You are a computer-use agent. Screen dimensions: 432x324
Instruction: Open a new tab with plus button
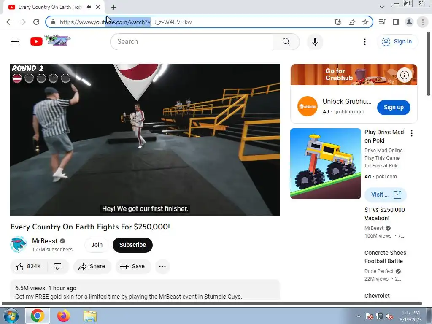point(114,7)
